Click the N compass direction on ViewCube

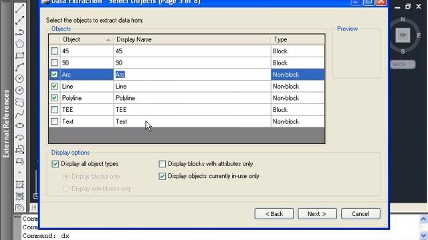(403, 19)
